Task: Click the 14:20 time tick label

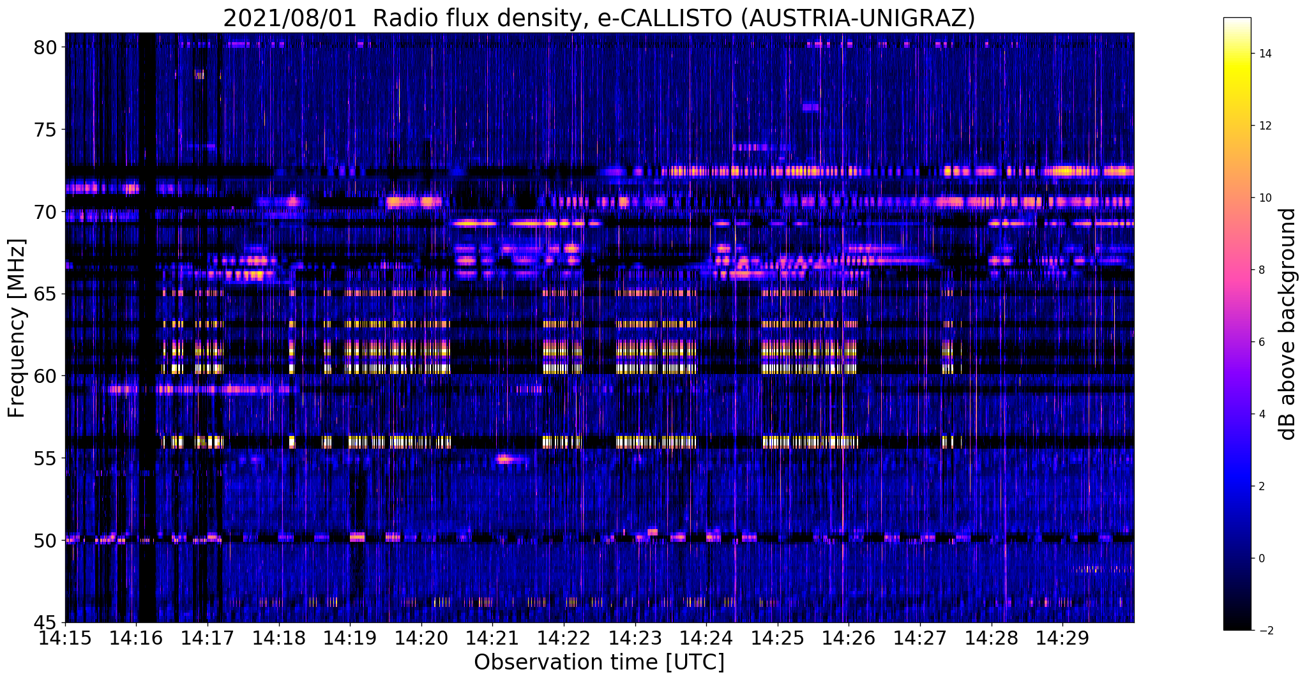Action: (x=421, y=637)
